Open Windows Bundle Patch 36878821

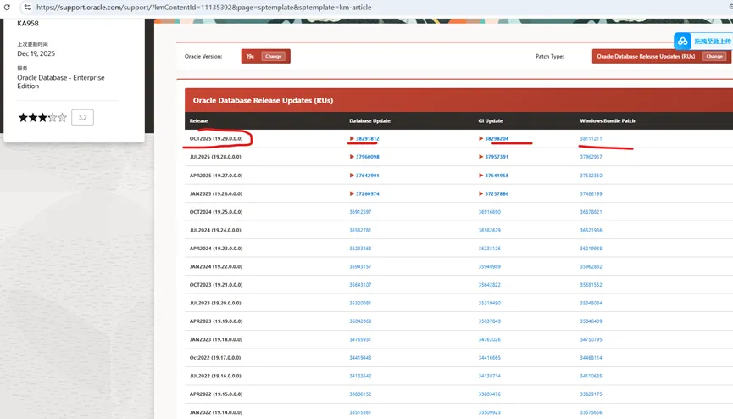coord(591,212)
